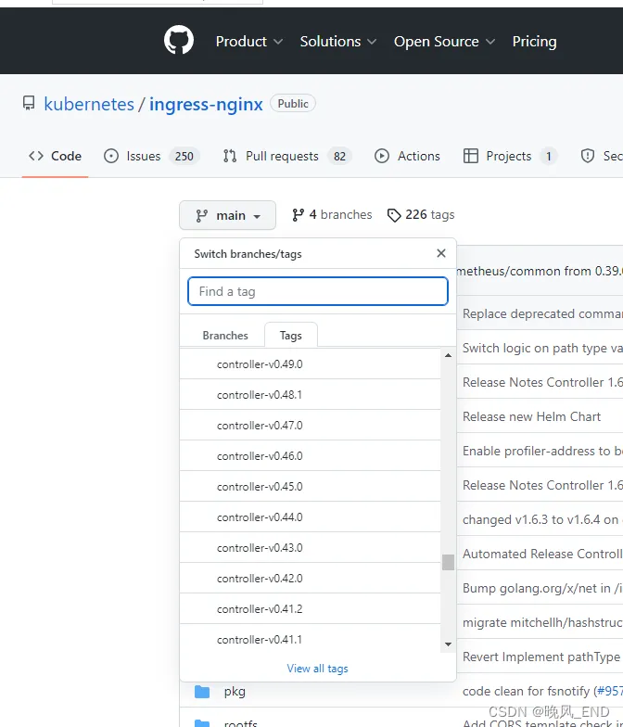Open commit 'Enable profiler-address'
The image size is (623, 727).
coord(542,451)
